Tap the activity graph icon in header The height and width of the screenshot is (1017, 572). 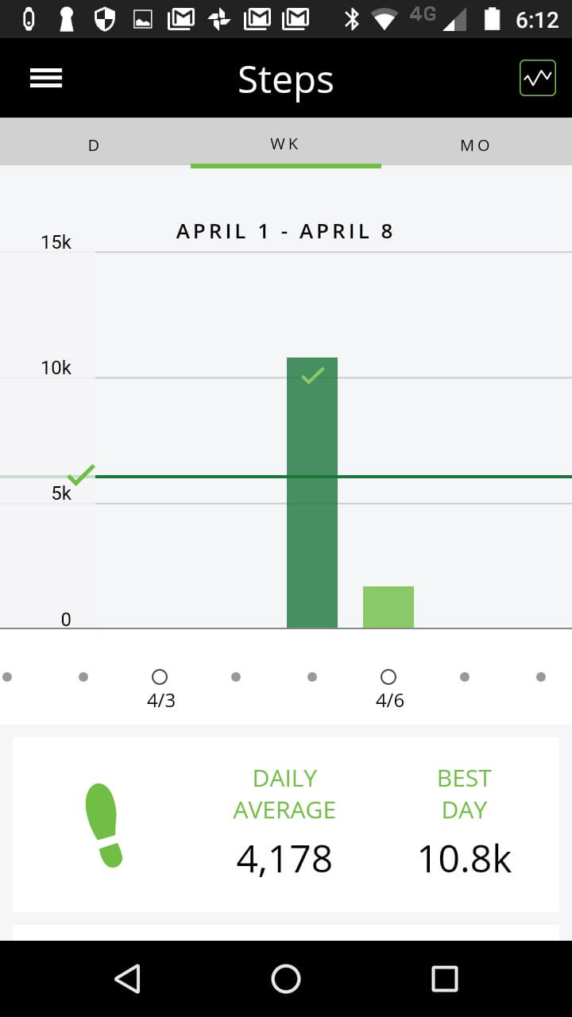click(538, 78)
